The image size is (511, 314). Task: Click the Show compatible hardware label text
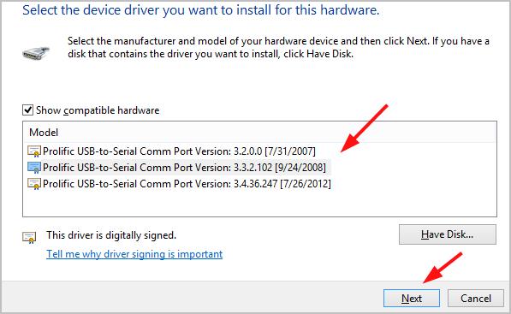click(98, 110)
